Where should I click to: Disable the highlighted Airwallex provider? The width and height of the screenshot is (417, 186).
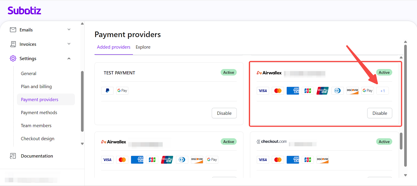(379, 113)
